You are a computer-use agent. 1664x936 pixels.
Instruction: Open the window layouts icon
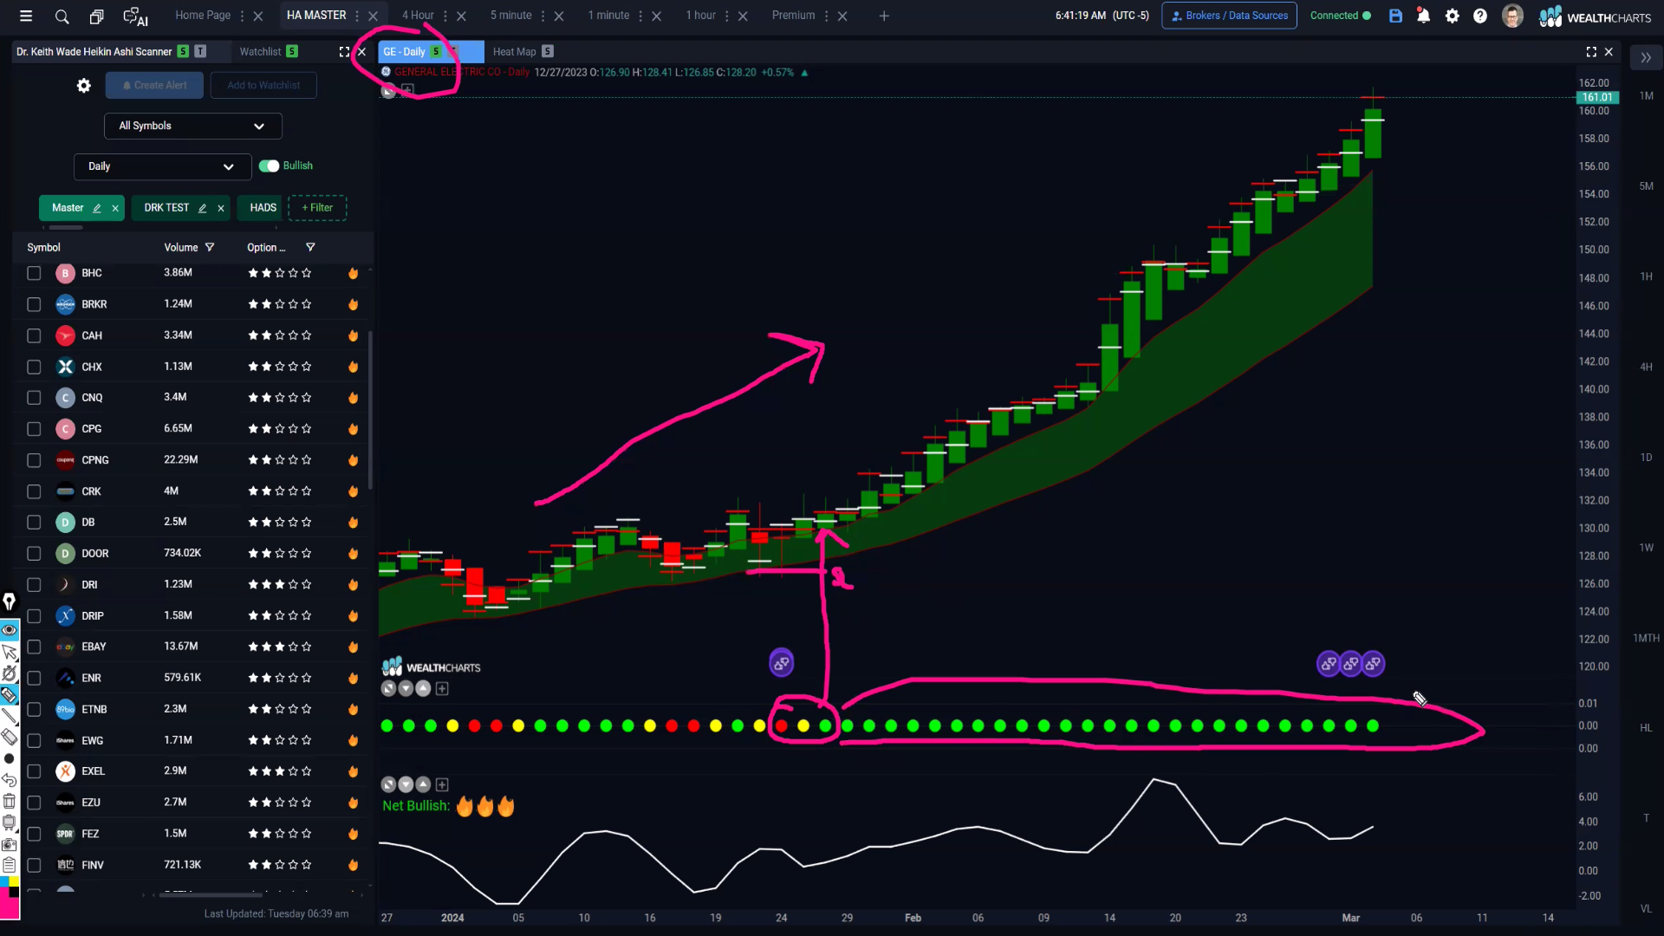coord(96,16)
